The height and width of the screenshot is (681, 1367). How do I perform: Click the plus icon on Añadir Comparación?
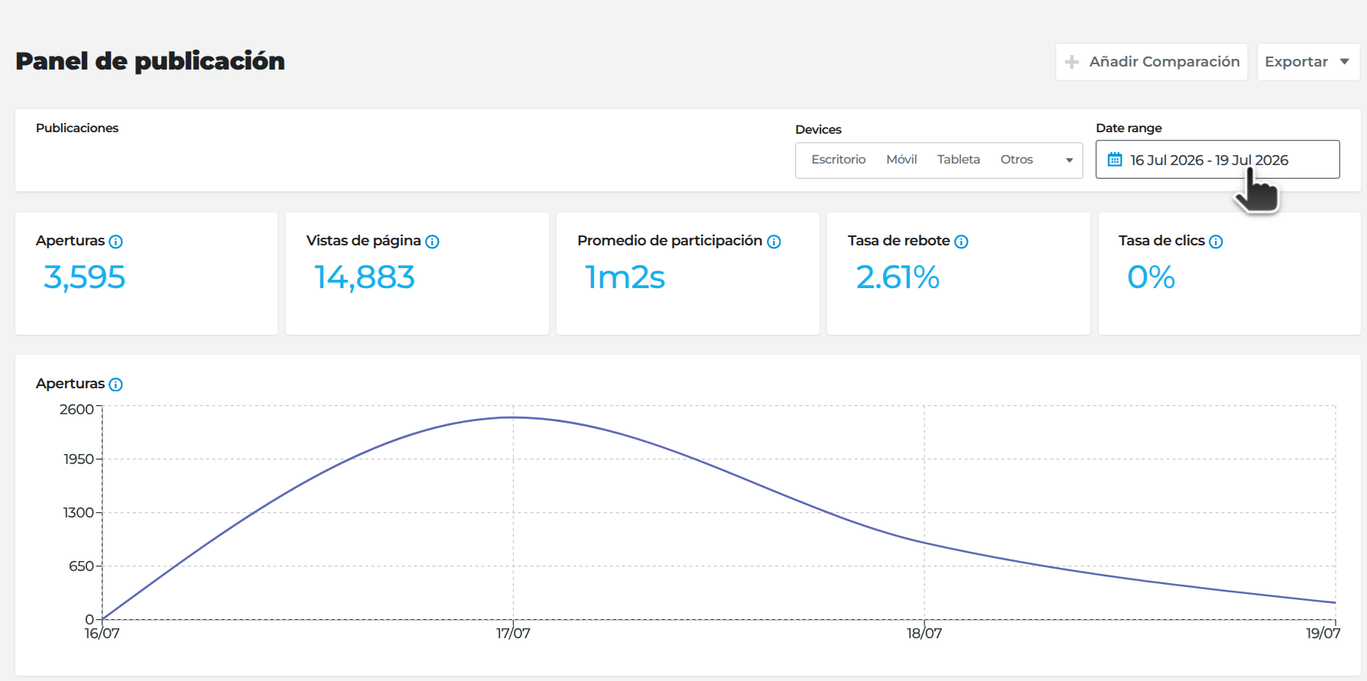(1072, 62)
